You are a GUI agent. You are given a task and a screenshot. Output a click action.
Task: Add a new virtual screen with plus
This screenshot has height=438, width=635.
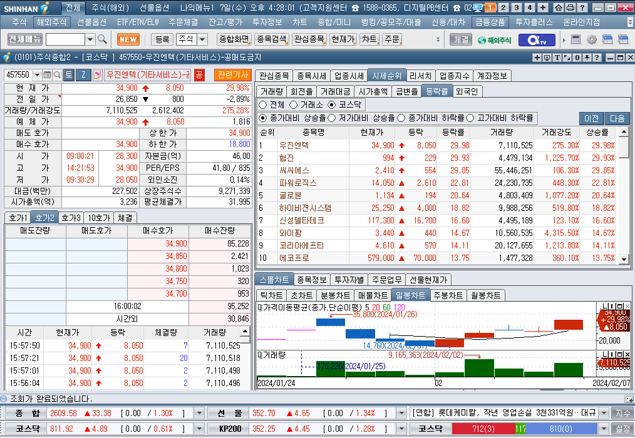tap(543, 8)
